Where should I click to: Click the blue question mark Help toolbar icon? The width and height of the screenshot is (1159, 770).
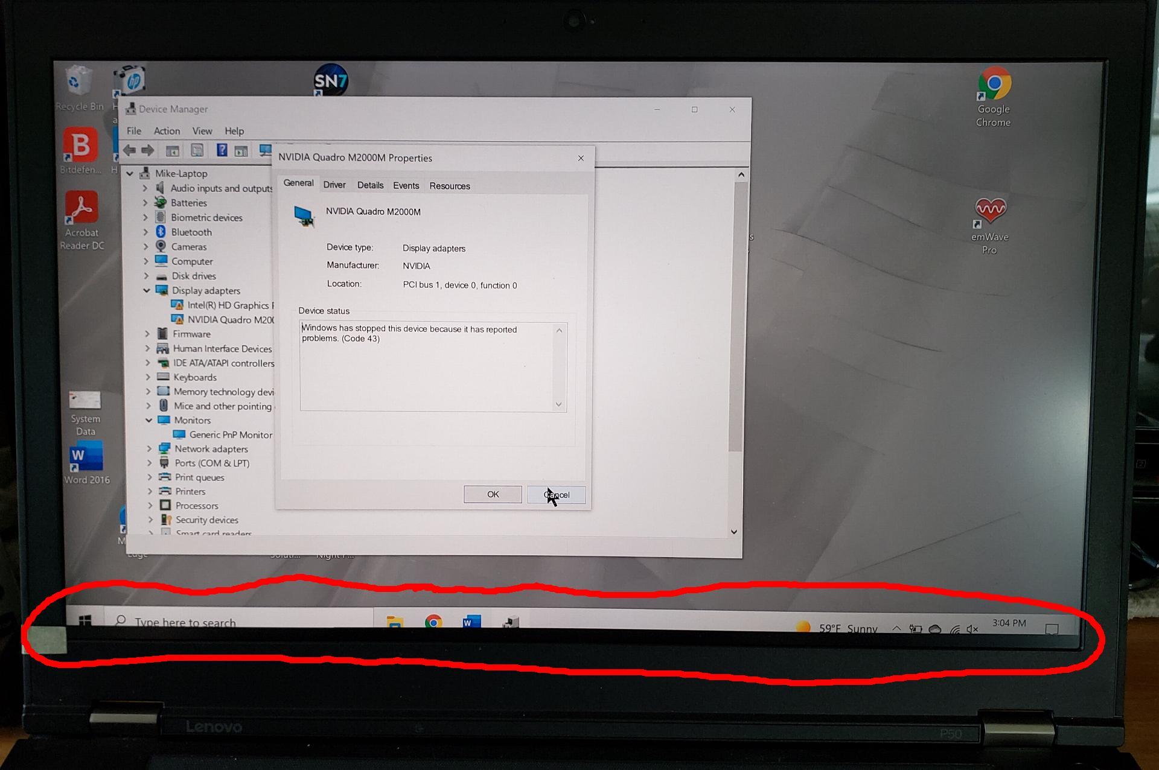(x=222, y=150)
